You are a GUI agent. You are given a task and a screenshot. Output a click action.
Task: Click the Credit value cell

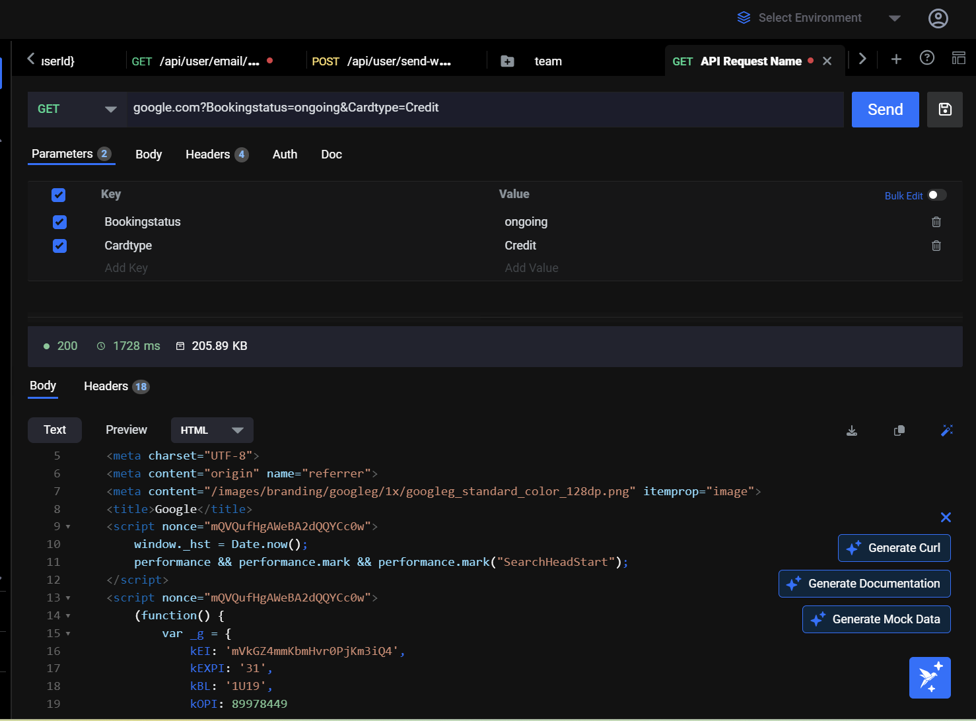[x=520, y=246]
